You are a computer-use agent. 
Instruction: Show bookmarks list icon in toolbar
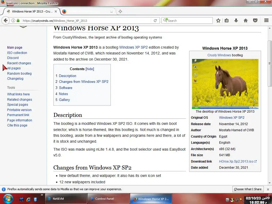click(227, 20)
